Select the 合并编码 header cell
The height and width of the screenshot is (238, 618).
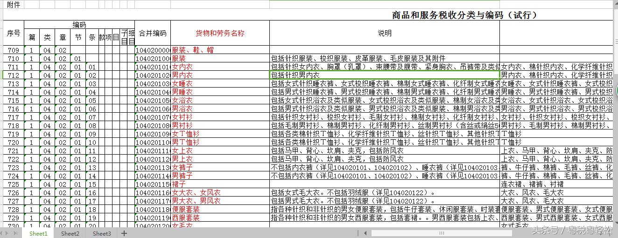[x=153, y=33]
